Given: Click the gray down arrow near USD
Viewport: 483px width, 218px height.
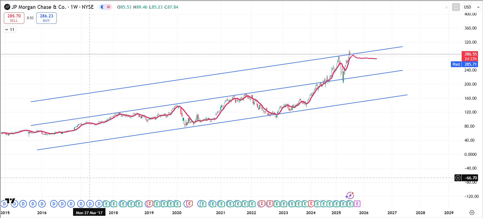Looking at the screenshot, I should [446, 7].
